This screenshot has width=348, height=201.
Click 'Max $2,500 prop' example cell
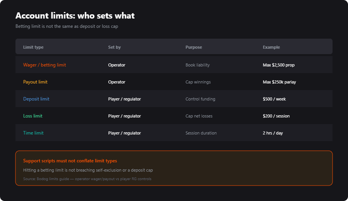pyautogui.click(x=278, y=65)
